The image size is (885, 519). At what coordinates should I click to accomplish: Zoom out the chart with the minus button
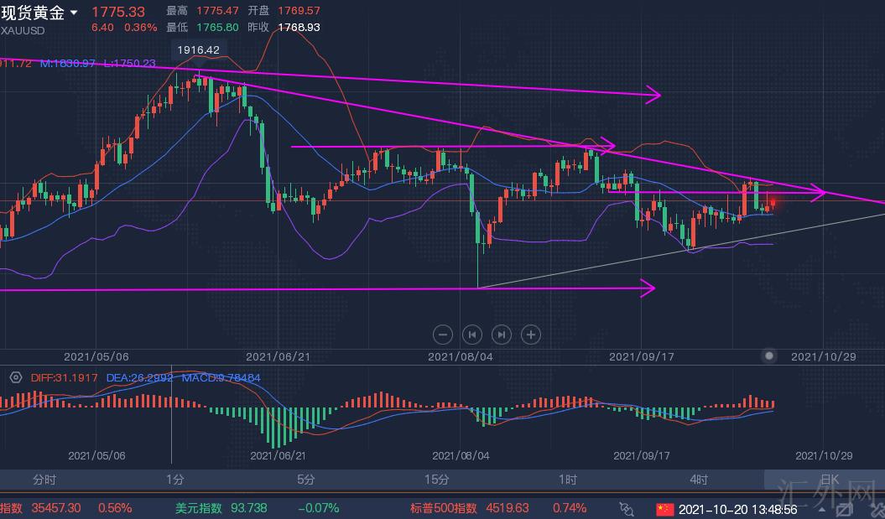[443, 335]
